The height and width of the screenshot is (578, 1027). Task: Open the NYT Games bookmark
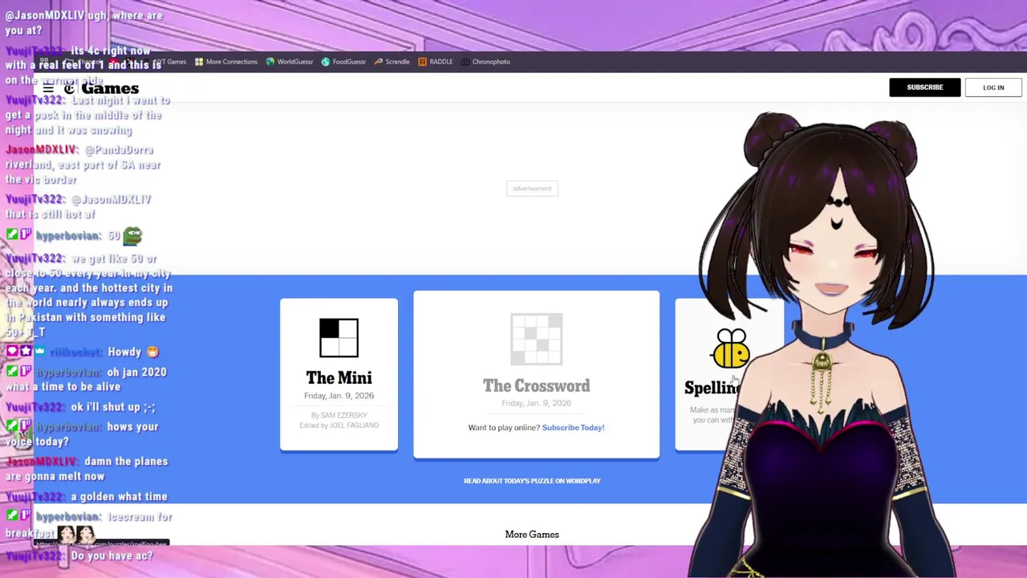pos(164,62)
